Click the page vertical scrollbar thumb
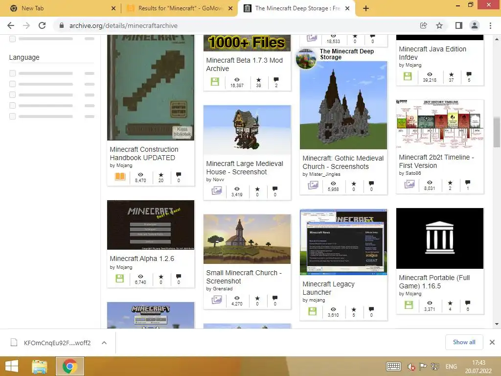501x376 pixels. pyautogui.click(x=497, y=132)
